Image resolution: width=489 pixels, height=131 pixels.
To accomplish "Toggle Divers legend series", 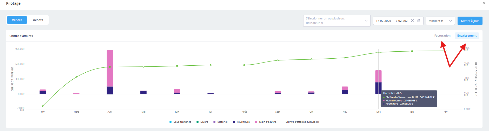I will 202,122.
